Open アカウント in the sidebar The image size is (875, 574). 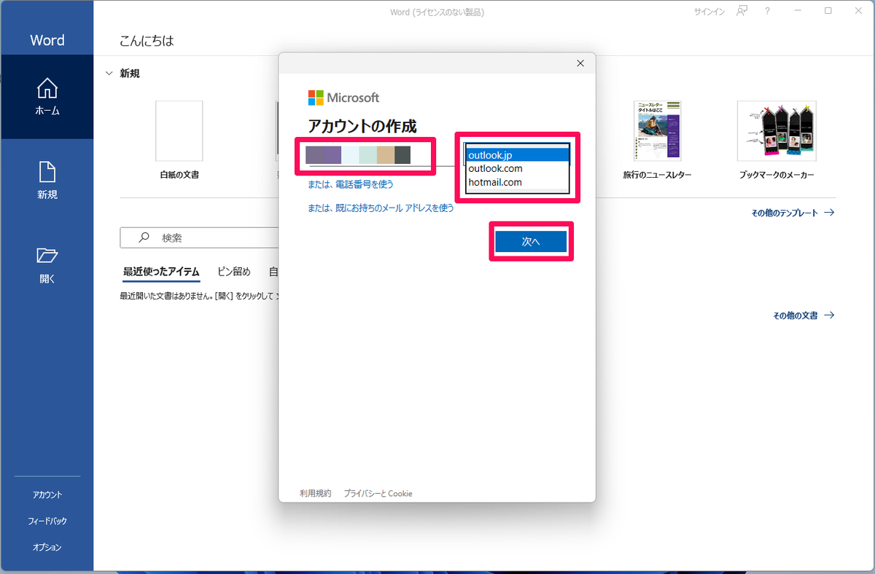click(x=47, y=495)
